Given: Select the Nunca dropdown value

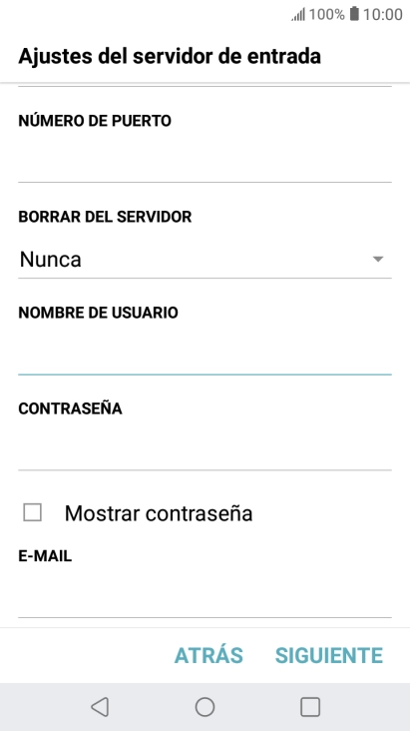Looking at the screenshot, I should [50, 260].
